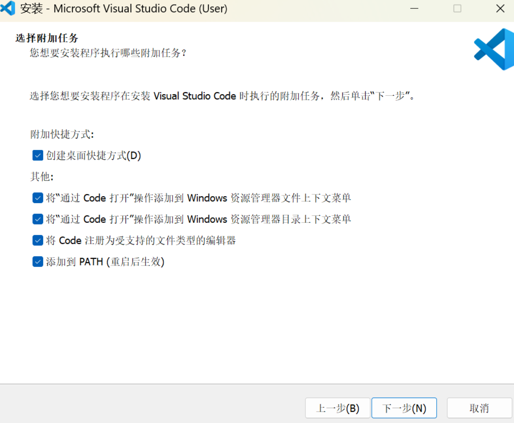Minimize the installer window
The width and height of the screenshot is (514, 423).
pyautogui.click(x=414, y=8)
